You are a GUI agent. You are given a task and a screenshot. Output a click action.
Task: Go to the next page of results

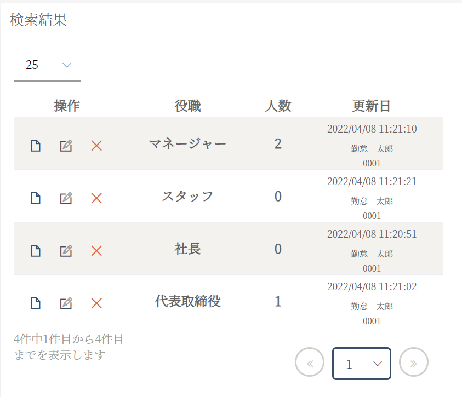coord(413,363)
